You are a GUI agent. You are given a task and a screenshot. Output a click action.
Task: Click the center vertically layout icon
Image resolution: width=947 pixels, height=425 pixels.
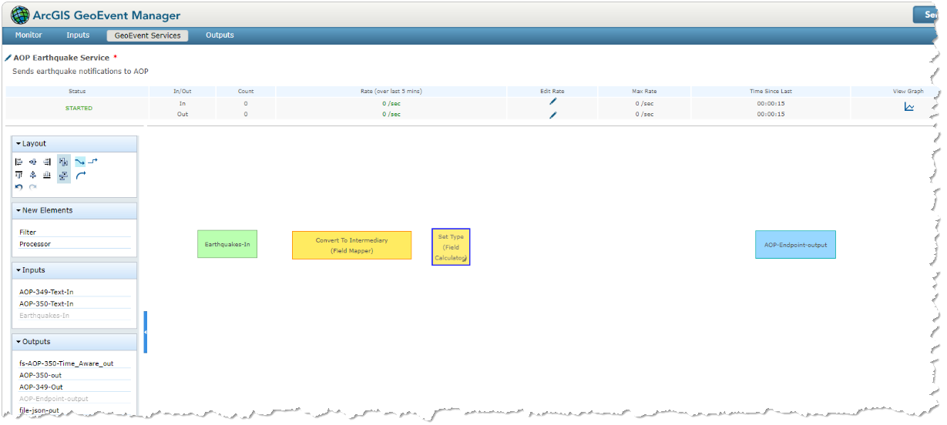pos(32,175)
